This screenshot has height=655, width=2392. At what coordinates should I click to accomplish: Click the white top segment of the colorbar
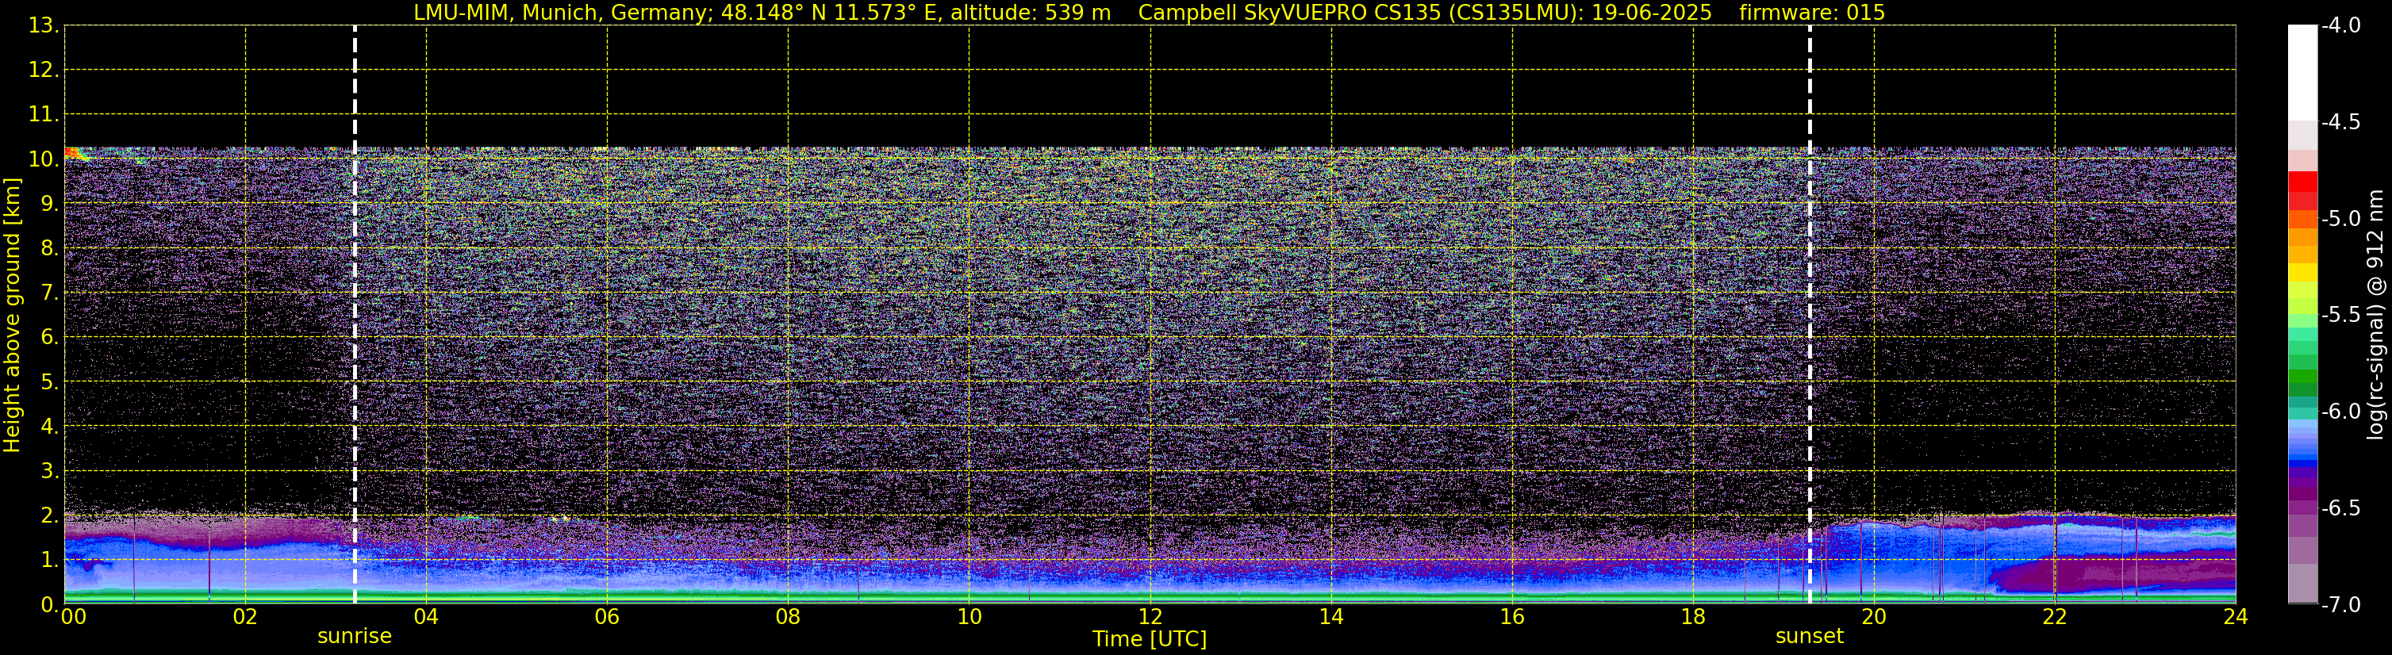click(x=2302, y=73)
